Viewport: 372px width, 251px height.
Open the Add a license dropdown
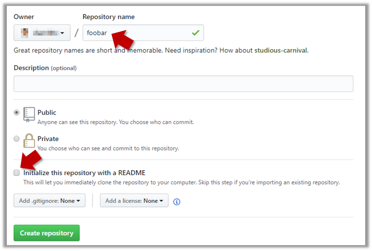pyautogui.click(x=134, y=201)
